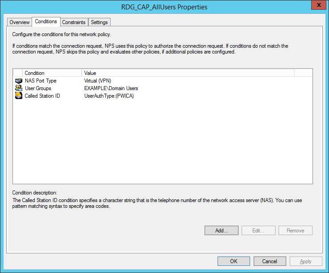Select the NAS Port Type row

click(x=163, y=81)
